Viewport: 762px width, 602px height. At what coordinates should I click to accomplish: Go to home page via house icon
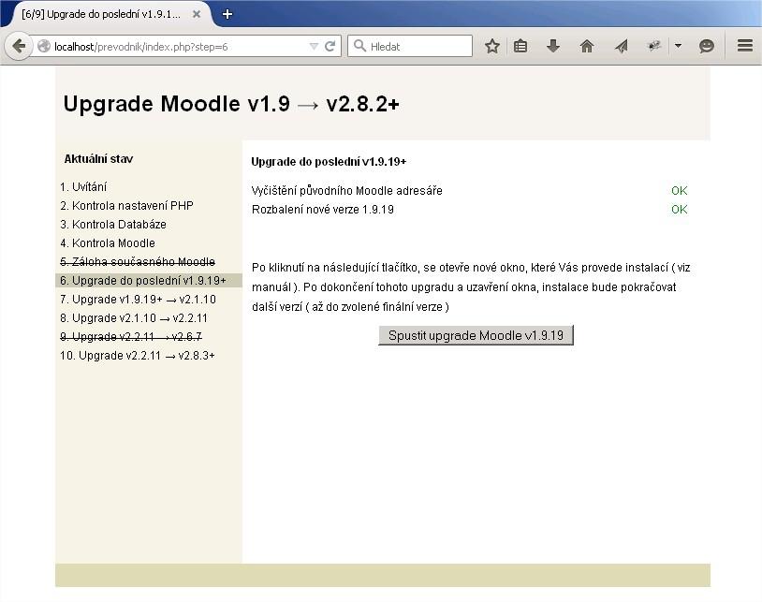[587, 46]
